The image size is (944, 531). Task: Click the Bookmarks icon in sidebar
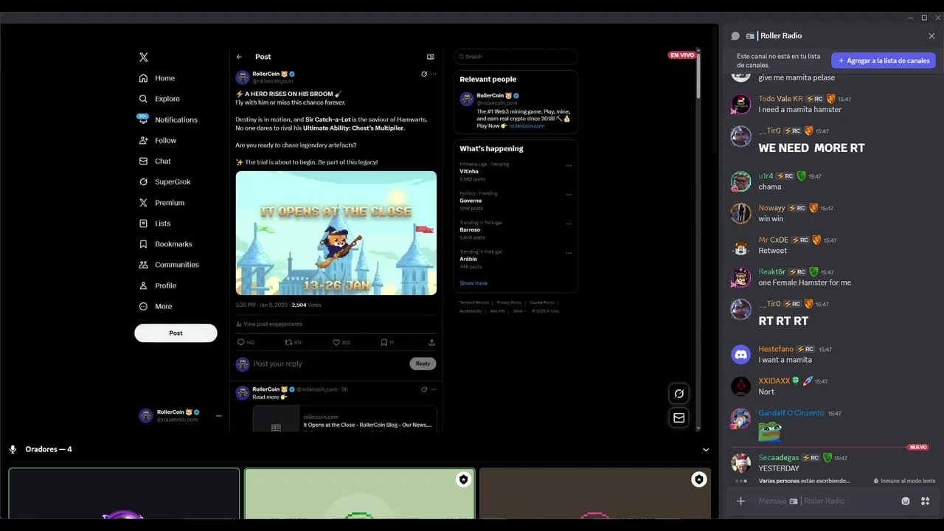tap(144, 244)
